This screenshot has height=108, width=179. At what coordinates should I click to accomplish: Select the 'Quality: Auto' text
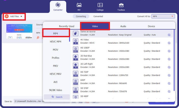click(150, 35)
